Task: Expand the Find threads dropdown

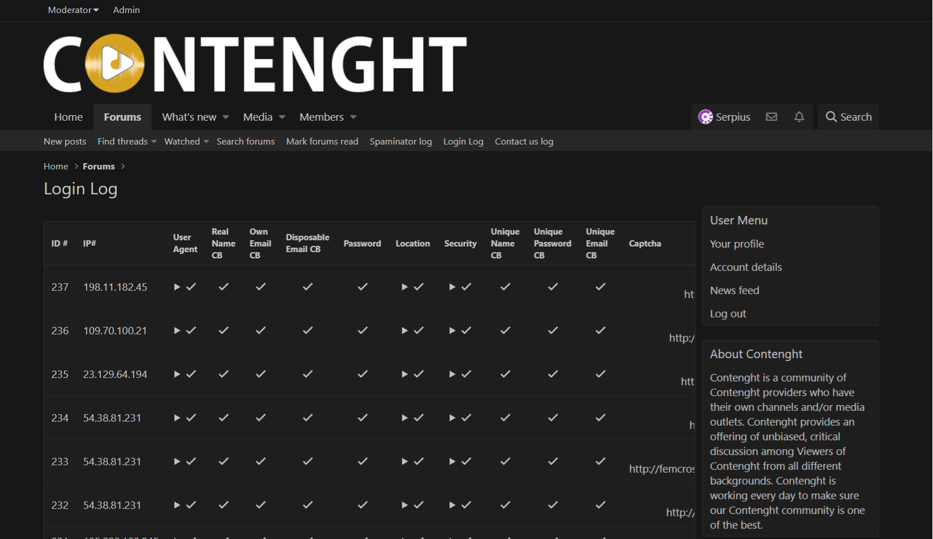Action: [x=154, y=142]
